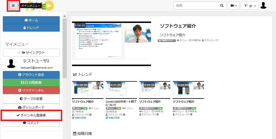Open the CentOS8 trend video thumbnail

coord(121,89)
